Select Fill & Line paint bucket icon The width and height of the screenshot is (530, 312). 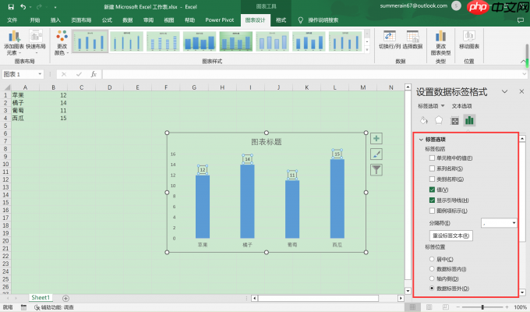point(423,120)
